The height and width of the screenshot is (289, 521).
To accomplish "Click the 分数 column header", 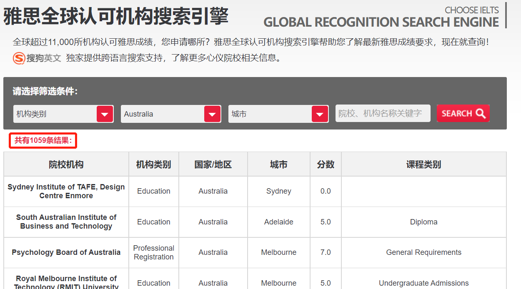I will tap(326, 164).
